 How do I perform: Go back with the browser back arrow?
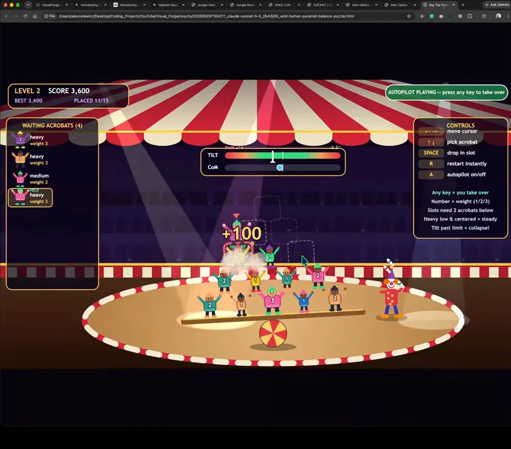6,16
